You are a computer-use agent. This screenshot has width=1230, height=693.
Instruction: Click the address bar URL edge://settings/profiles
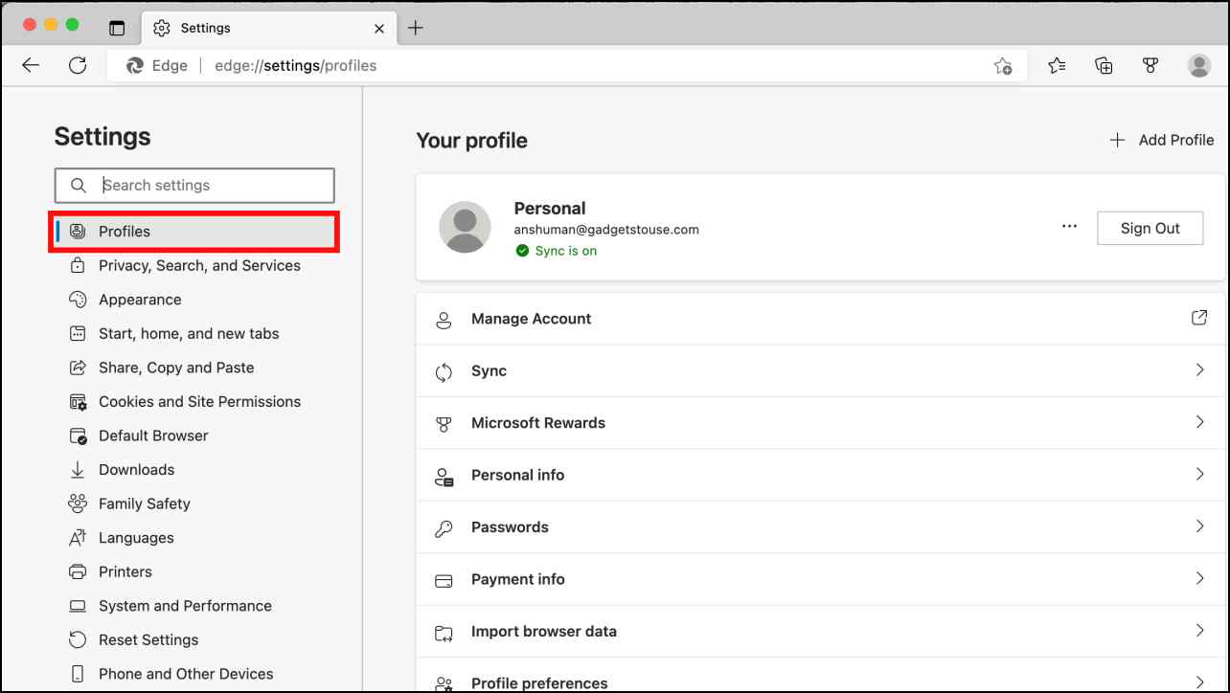296,66
